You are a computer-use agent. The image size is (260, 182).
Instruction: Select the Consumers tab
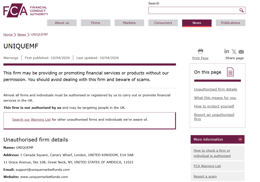(x=163, y=23)
